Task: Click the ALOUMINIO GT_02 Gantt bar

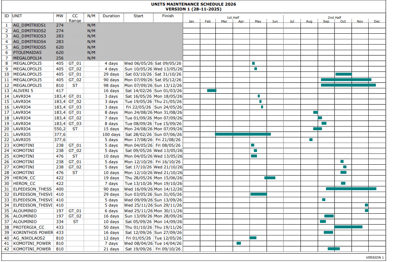Action: pyautogui.click(x=329, y=216)
